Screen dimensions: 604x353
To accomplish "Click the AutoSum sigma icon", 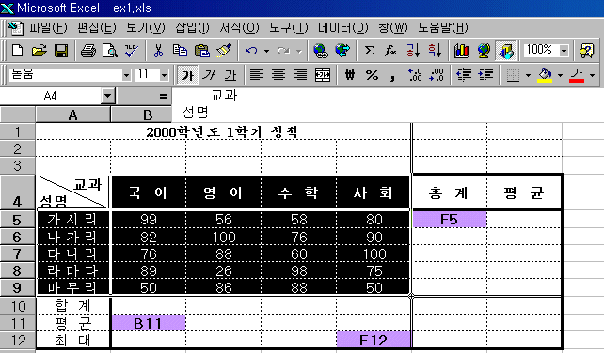I will coord(369,51).
